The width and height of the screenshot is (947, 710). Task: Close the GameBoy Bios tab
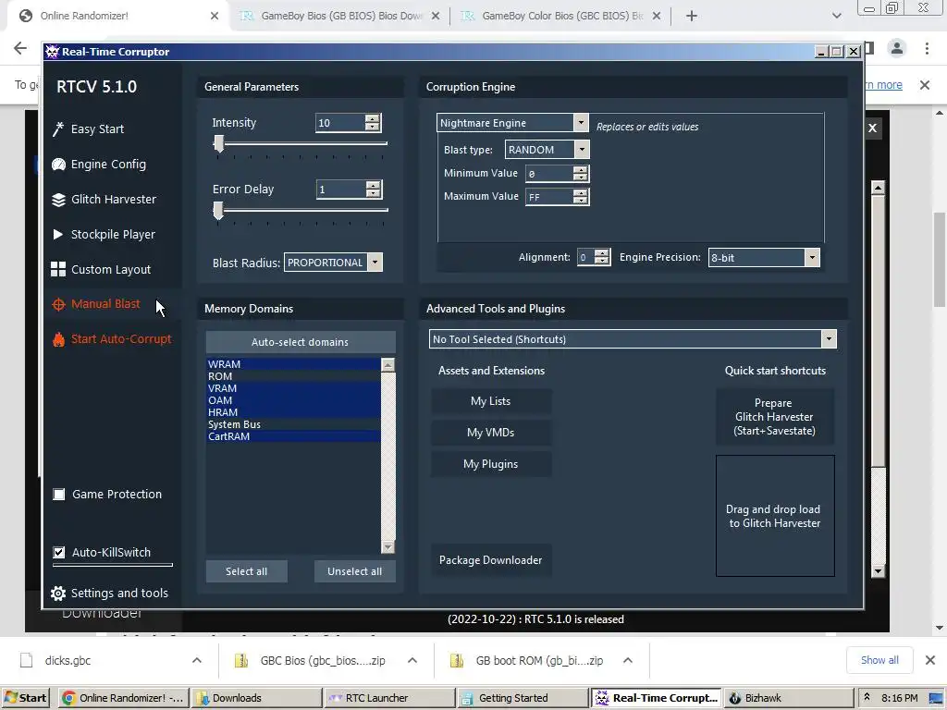coord(436,16)
